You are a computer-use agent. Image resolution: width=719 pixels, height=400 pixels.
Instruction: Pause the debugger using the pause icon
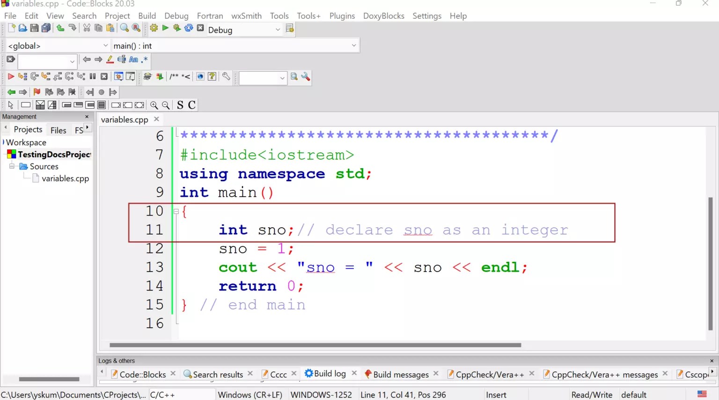[93, 77]
